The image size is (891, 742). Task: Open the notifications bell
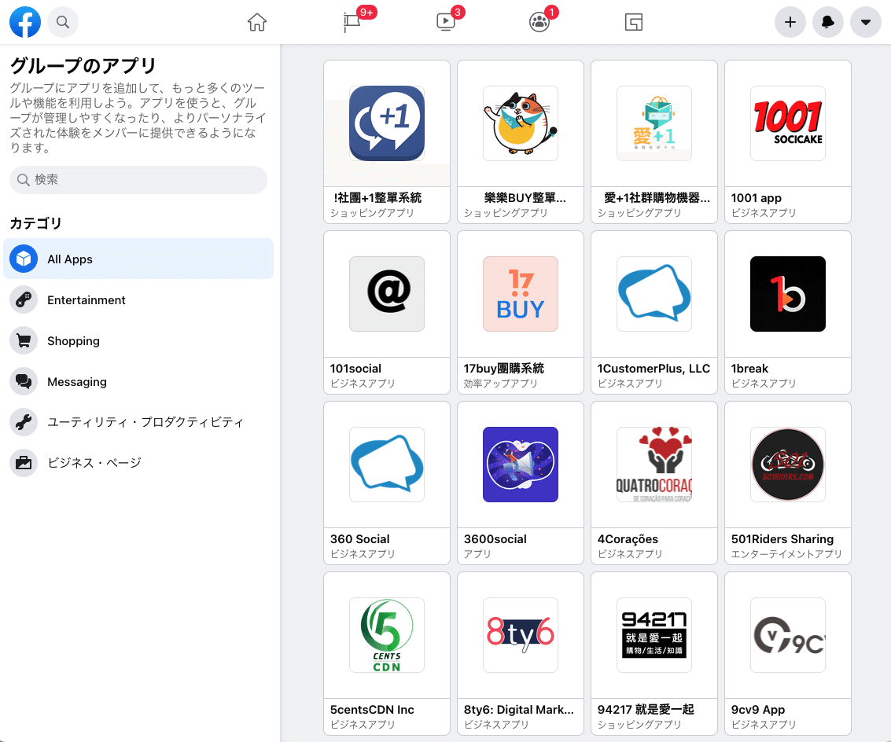tap(828, 22)
